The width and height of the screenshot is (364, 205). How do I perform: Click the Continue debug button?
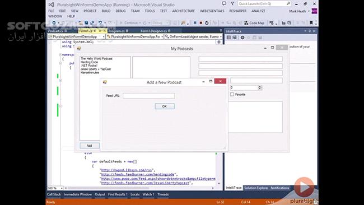tap(130, 23)
